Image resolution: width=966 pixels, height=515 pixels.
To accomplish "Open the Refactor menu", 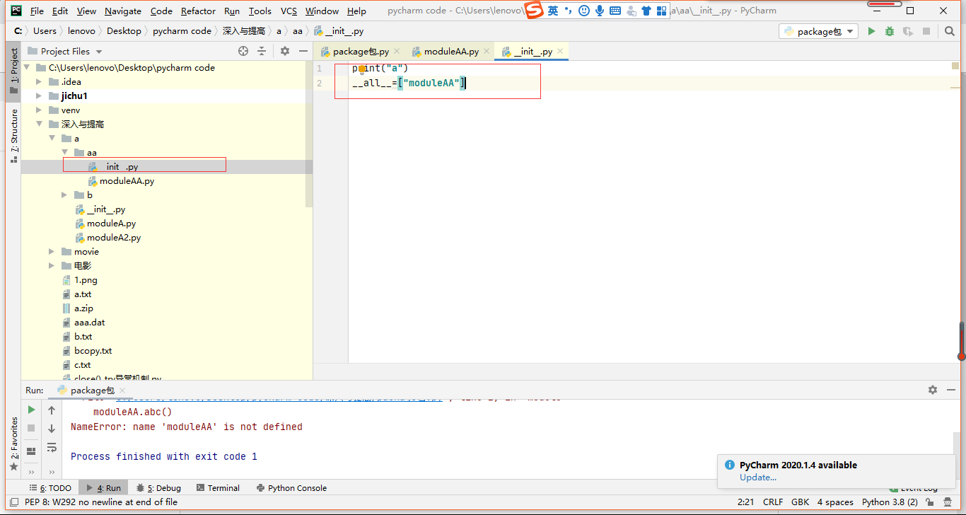I will (x=198, y=11).
